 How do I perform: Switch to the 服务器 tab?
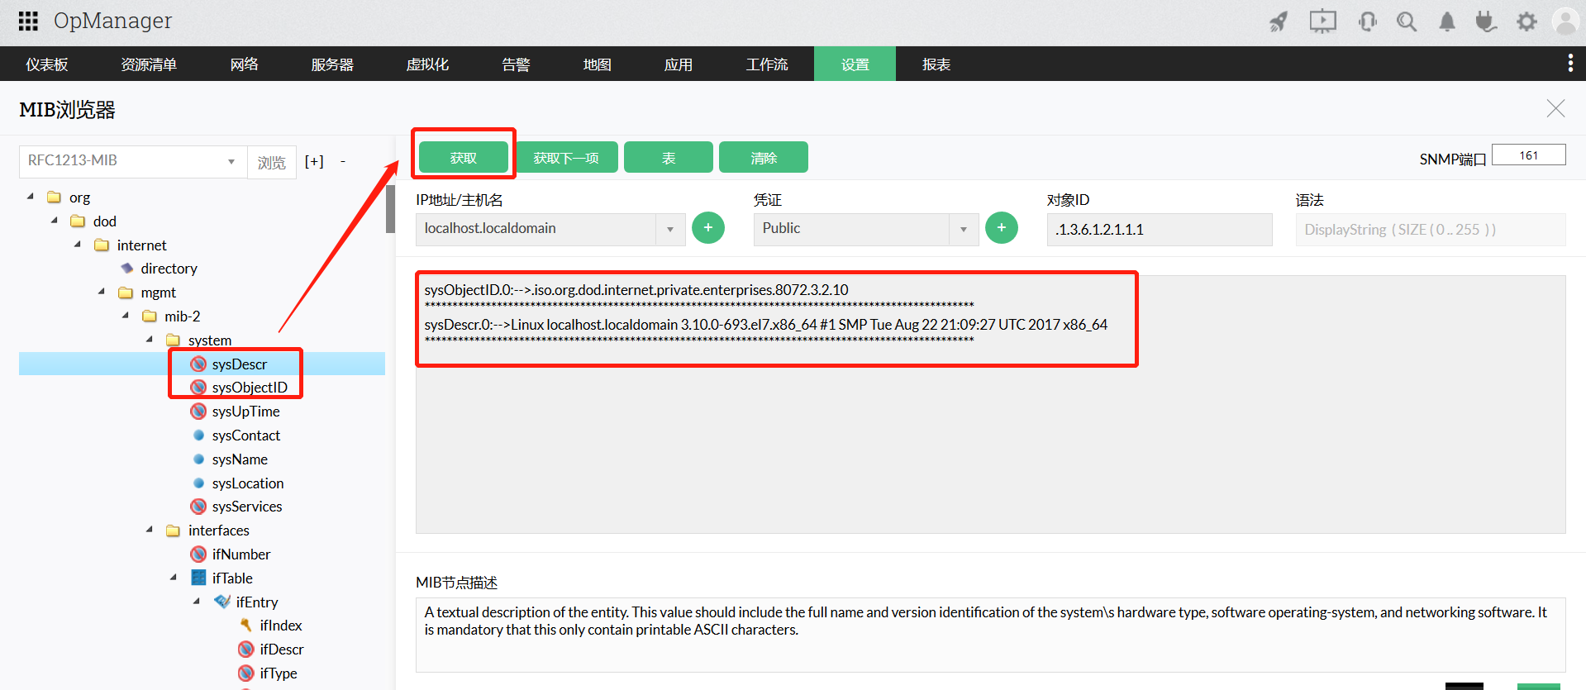tap(332, 64)
